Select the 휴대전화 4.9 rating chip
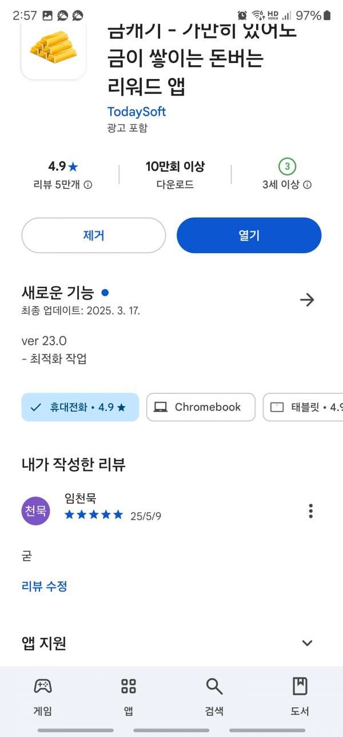 [x=80, y=407]
